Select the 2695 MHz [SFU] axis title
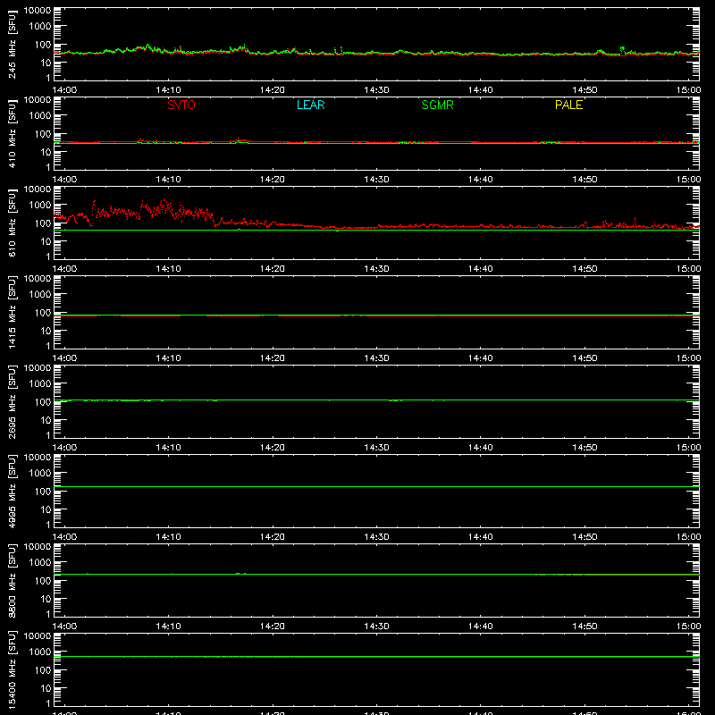This screenshot has height=715, width=715. point(12,402)
